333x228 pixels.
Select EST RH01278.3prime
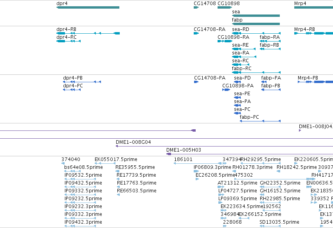coord(234,171)
